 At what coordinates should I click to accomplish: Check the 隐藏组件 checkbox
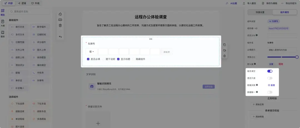tap(133, 59)
